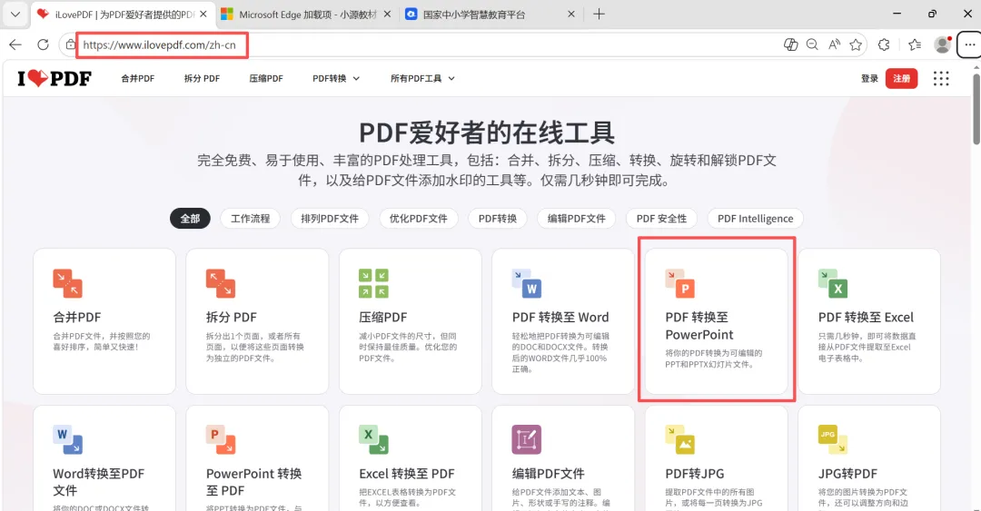Close the Microsoft Edge 加载项 tab
Viewport: 981px width, 511px height.
coord(387,14)
